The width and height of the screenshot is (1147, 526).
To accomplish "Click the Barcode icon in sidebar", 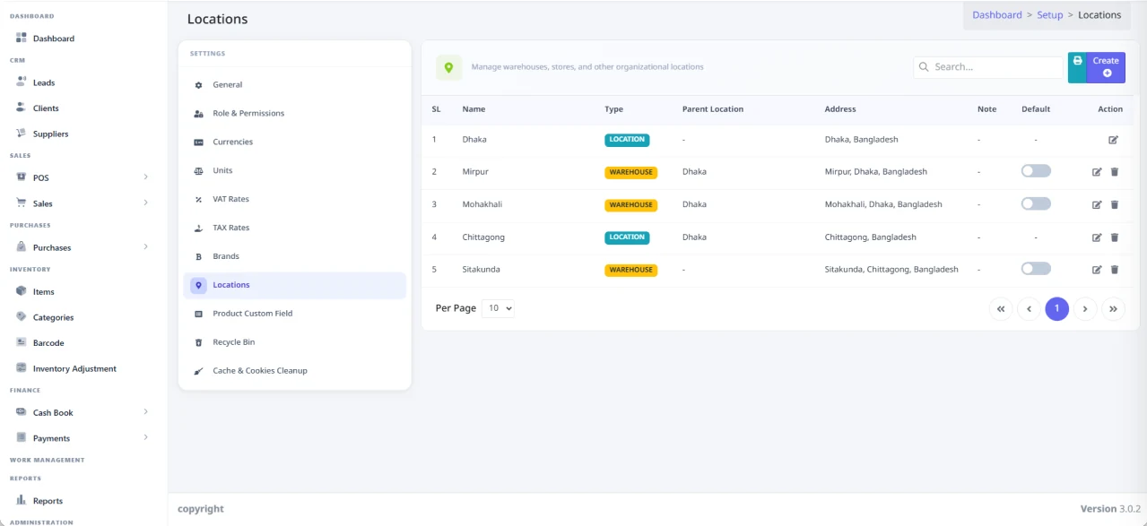I will point(22,342).
